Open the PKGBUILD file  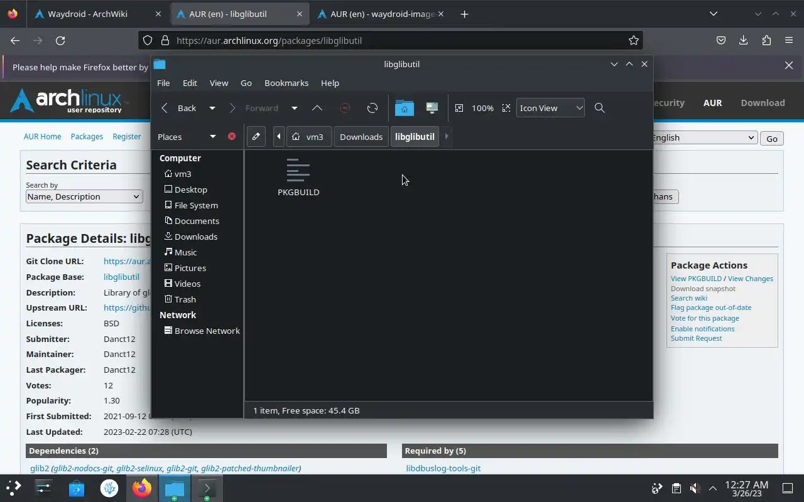[298, 178]
